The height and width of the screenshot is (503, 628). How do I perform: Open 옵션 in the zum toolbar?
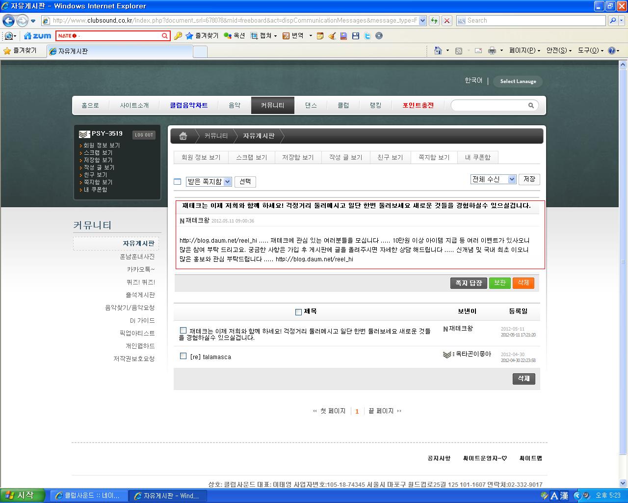pyautogui.click(x=234, y=36)
